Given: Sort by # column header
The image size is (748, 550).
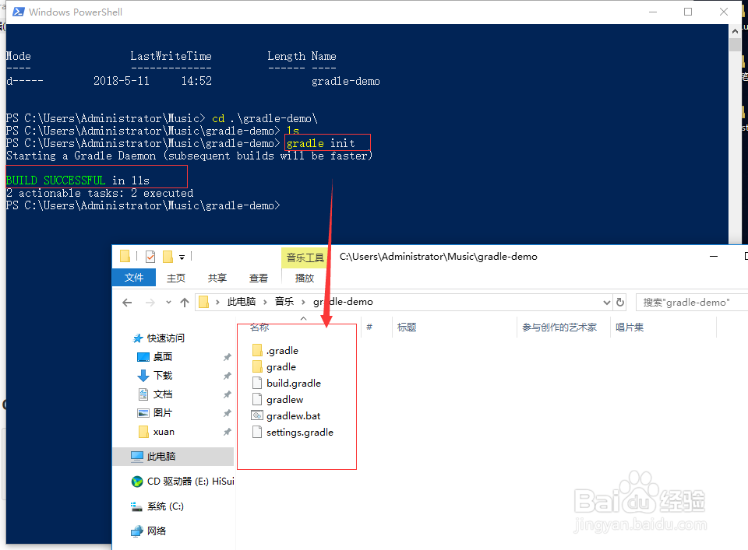Looking at the screenshot, I should click(x=369, y=328).
